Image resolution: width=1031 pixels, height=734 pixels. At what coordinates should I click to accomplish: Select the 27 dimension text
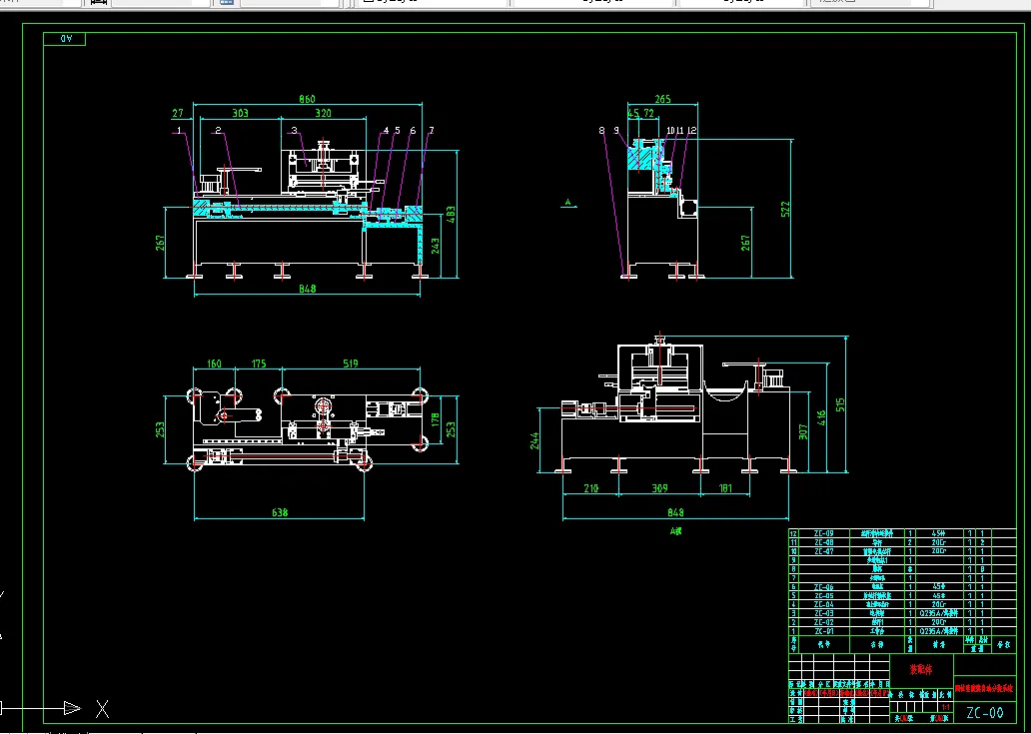click(178, 113)
